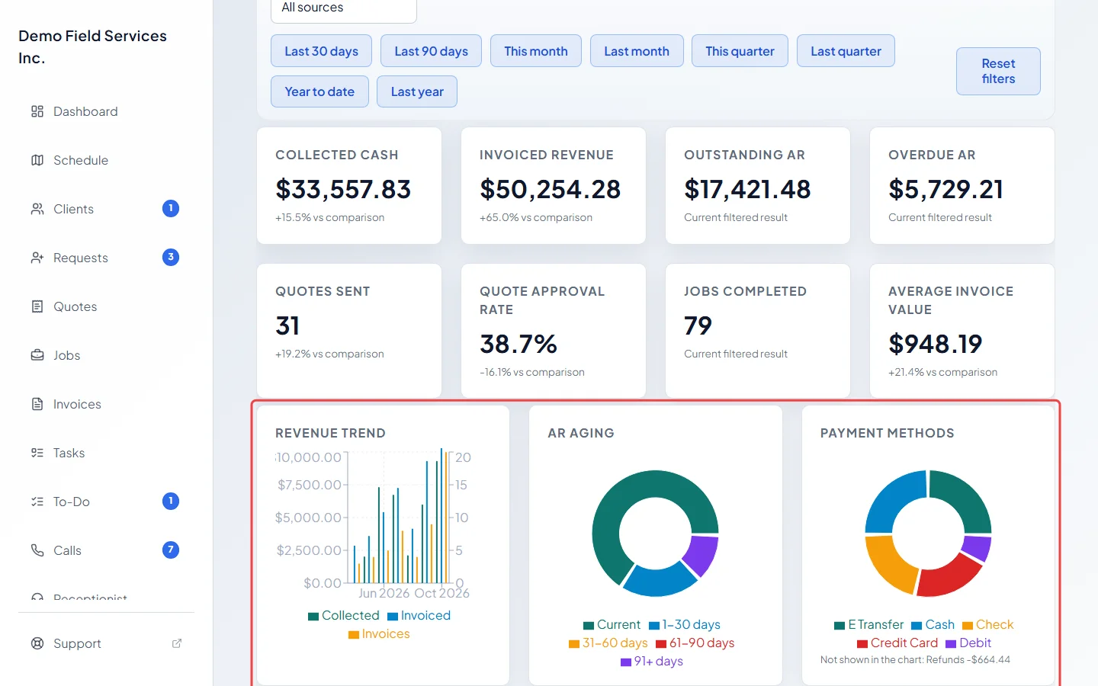Click the To-Do checklist icon
Image resolution: width=1098 pixels, height=686 pixels.
(x=37, y=502)
